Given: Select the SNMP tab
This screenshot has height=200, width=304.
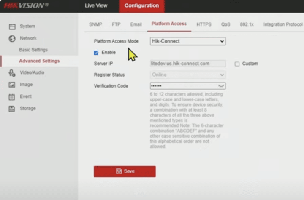Looking at the screenshot, I should [x=95, y=24].
